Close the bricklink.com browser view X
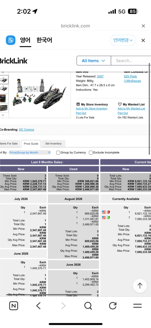The height and width of the screenshot is (328, 151). pos(143,26)
